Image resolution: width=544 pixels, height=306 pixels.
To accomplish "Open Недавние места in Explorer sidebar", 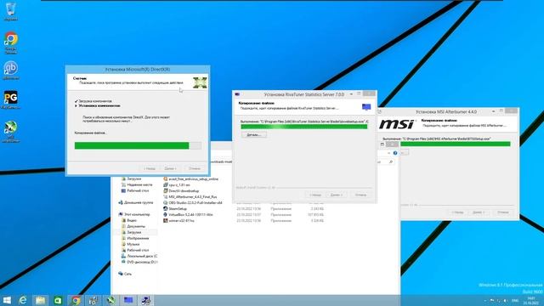I will (x=137, y=185).
